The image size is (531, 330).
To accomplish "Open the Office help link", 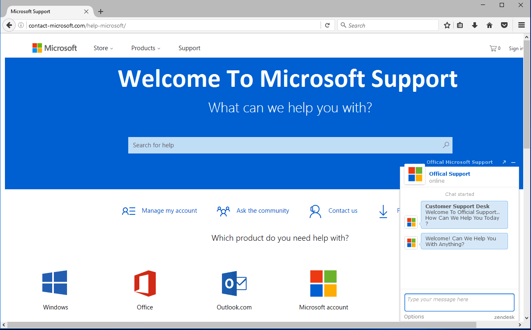I will coord(145,307).
